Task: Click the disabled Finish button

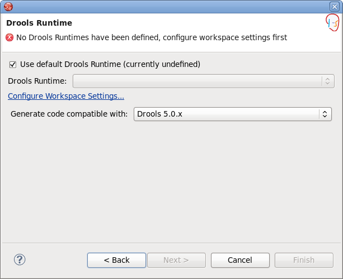Action: [x=304, y=260]
